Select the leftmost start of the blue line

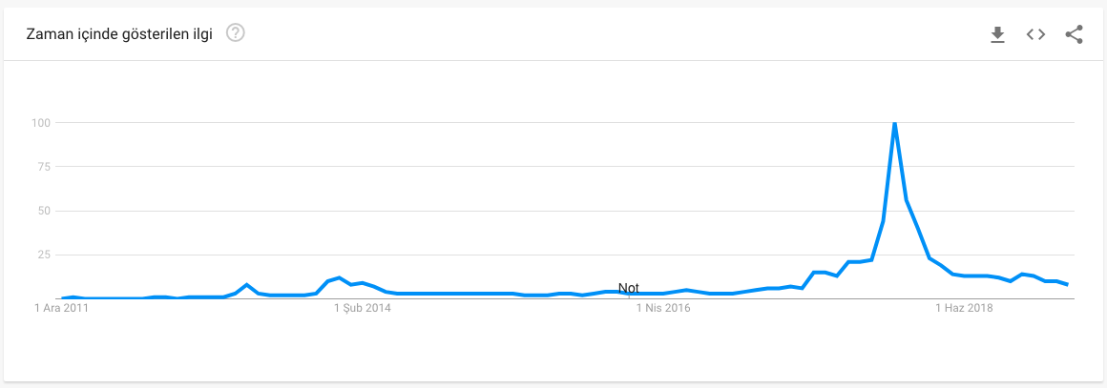tap(63, 297)
